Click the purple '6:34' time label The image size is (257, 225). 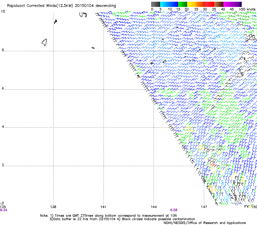coord(3,210)
